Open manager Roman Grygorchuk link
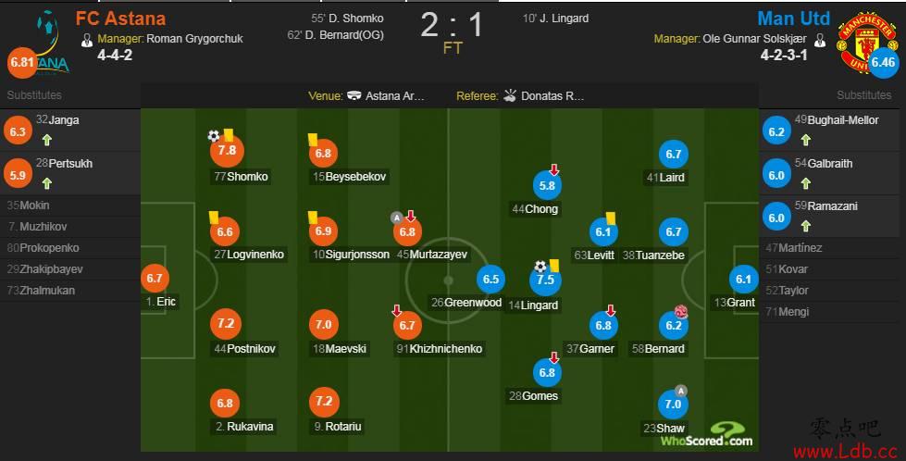 tap(194, 39)
